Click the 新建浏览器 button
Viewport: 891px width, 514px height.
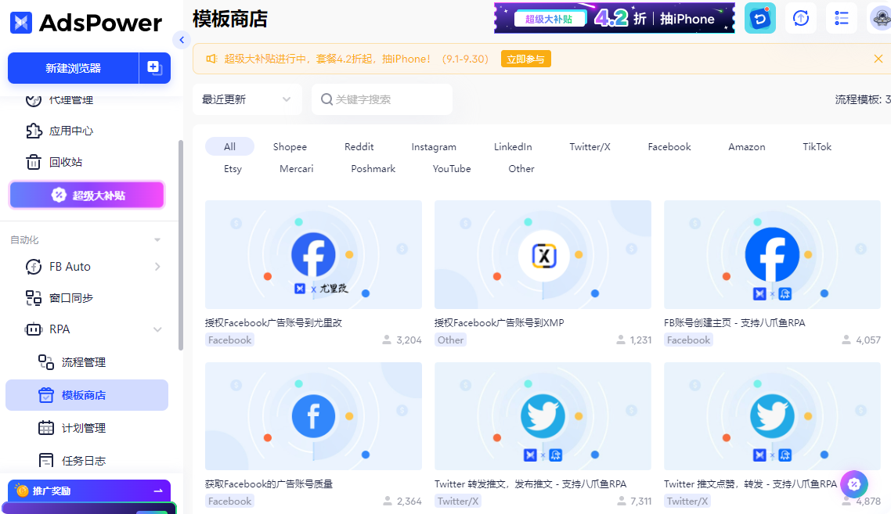pyautogui.click(x=73, y=68)
